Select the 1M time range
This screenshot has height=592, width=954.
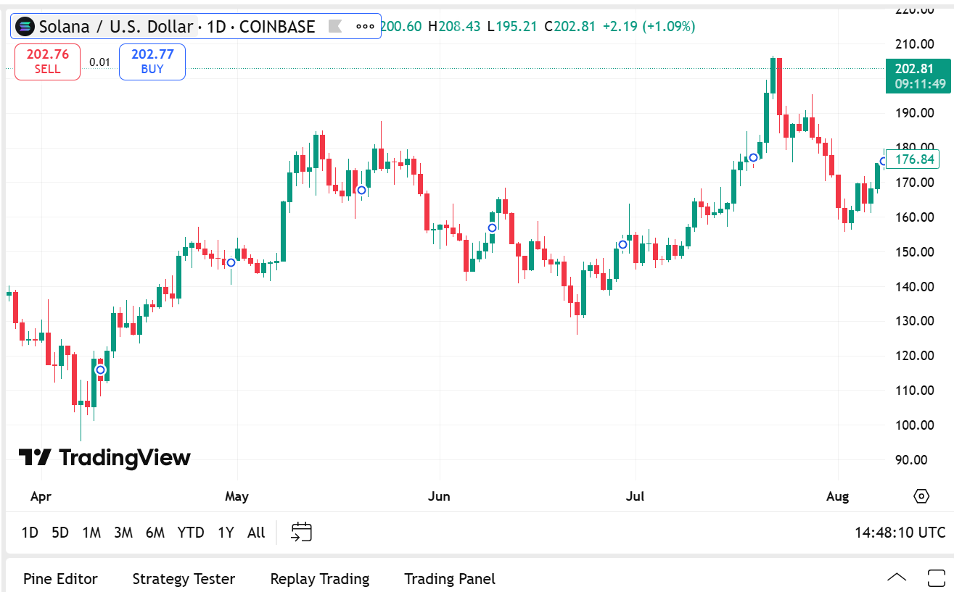[91, 533]
